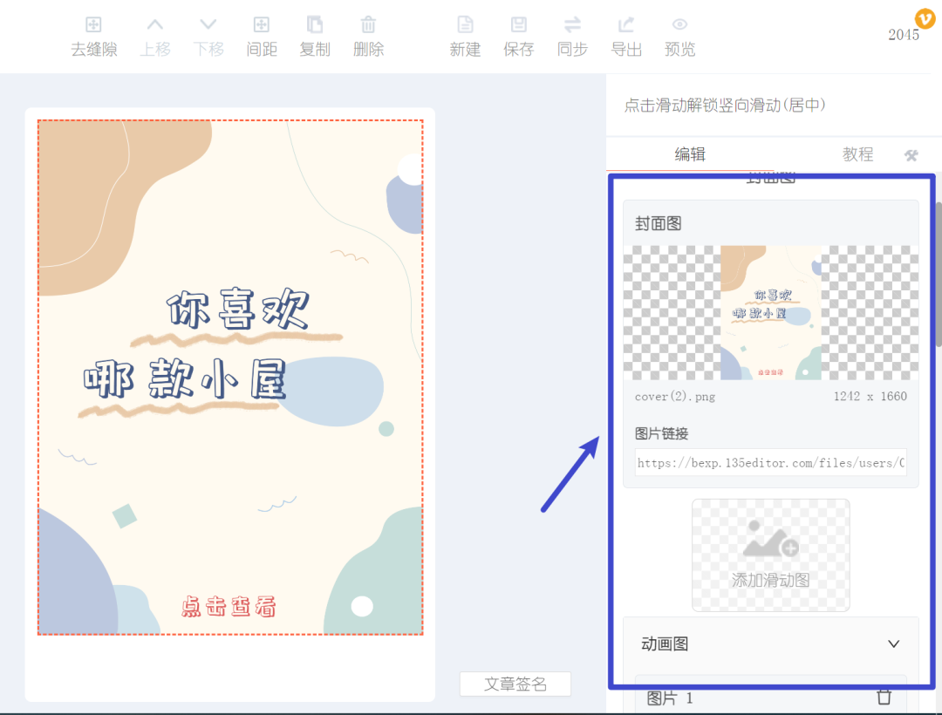This screenshot has height=715, width=942.
Task: Select the 封面图 cover thumbnail preview
Action: pyautogui.click(x=771, y=313)
